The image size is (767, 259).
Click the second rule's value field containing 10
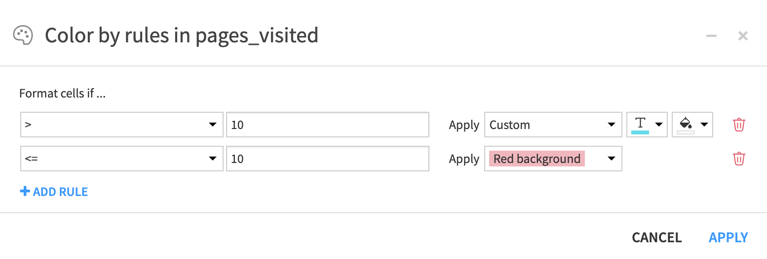[x=328, y=159]
